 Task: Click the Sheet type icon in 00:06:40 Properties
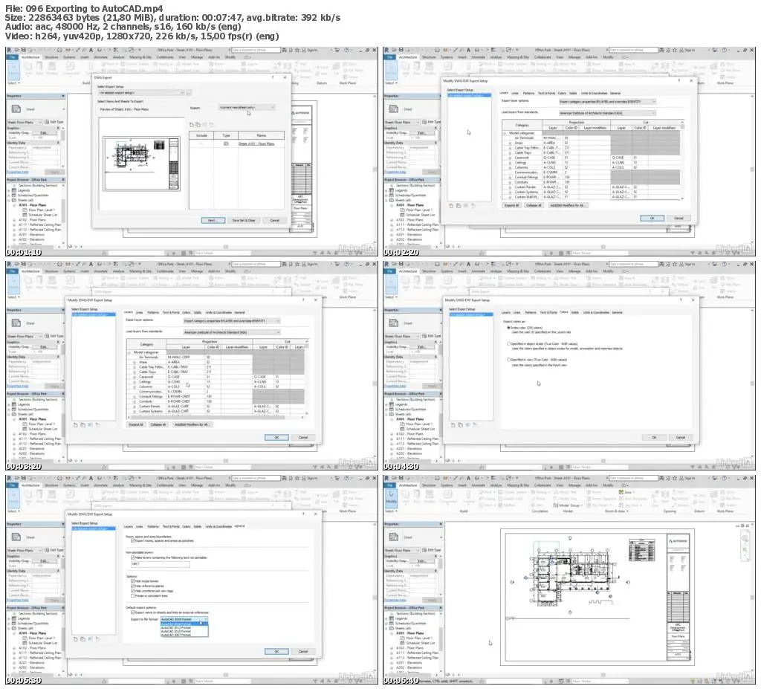394,537
